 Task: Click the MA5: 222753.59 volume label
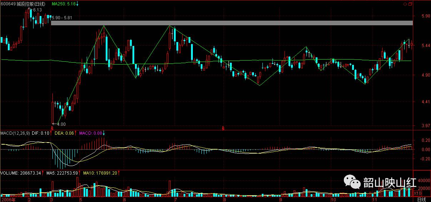[62, 173]
